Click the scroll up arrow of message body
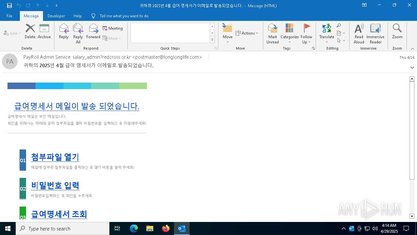417x235 pixels. [412, 79]
